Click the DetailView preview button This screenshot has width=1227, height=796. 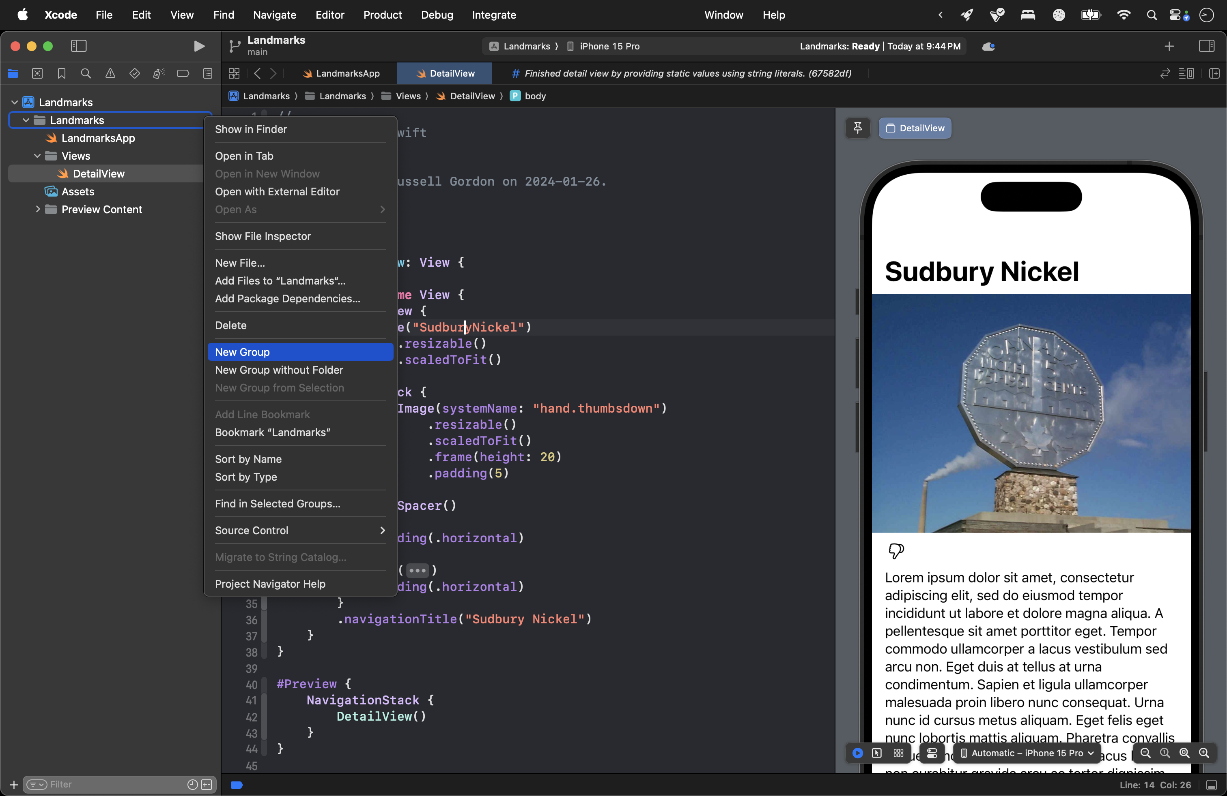915,128
